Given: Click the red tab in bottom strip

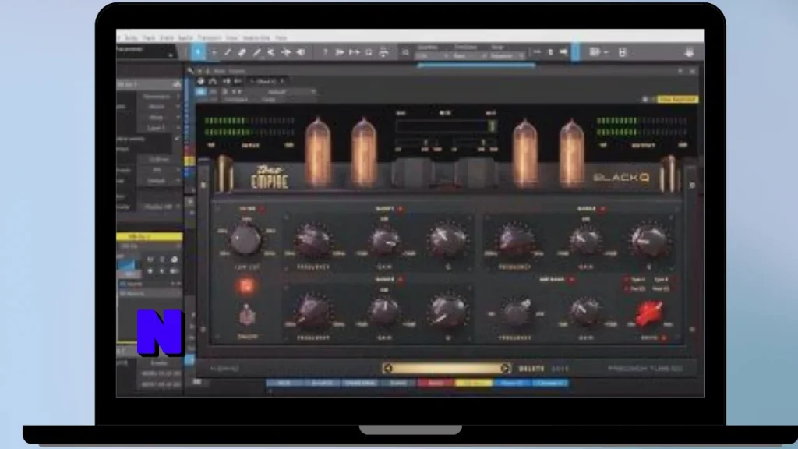Looking at the screenshot, I should [436, 383].
